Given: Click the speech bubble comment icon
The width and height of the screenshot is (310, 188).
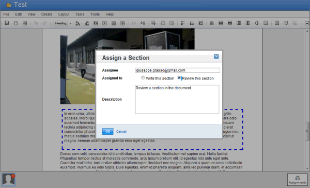Looking at the screenshot, I should tap(286, 23).
